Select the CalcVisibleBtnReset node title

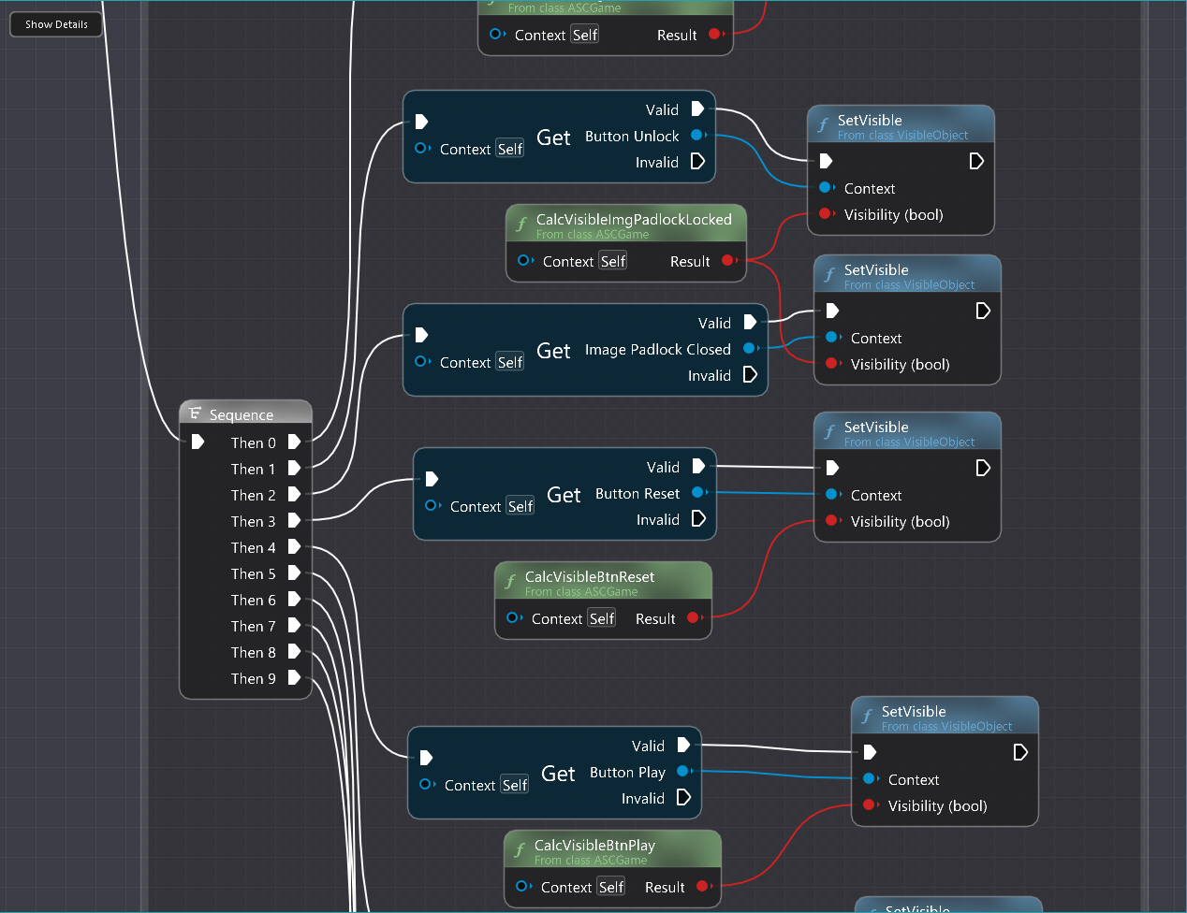(x=590, y=576)
